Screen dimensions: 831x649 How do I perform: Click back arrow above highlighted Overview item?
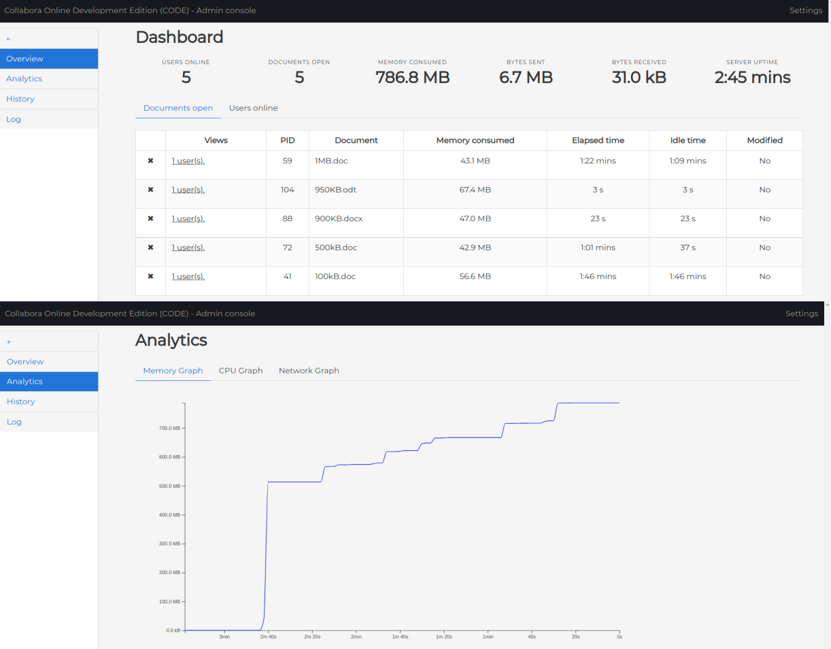coord(9,39)
